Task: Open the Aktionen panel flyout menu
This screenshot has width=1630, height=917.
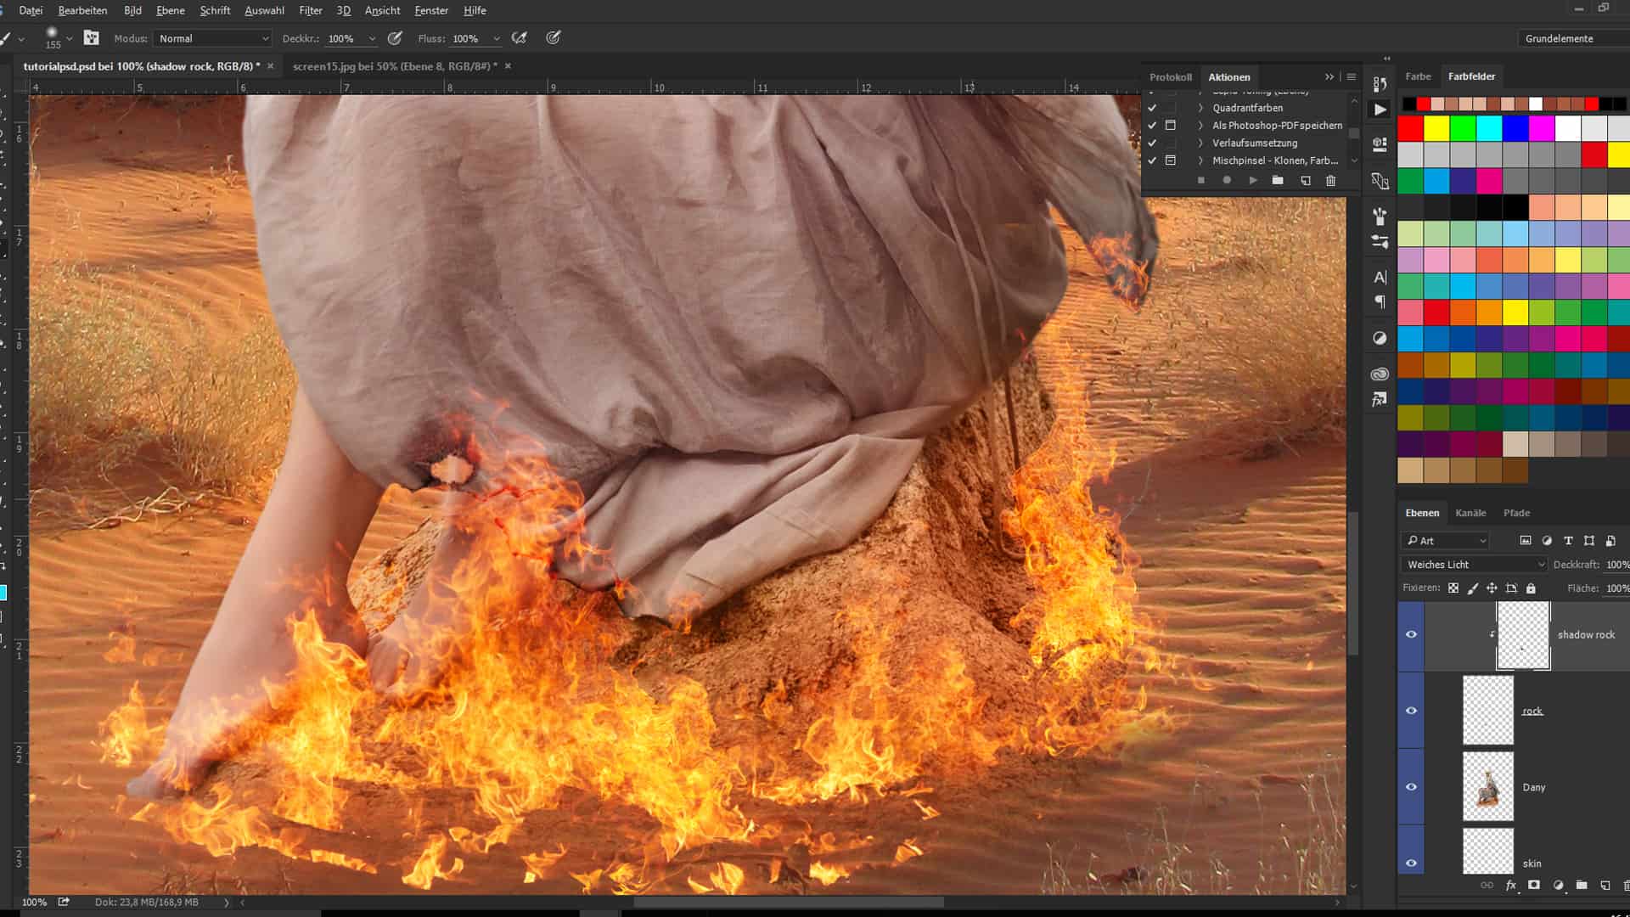Action: pos(1352,76)
